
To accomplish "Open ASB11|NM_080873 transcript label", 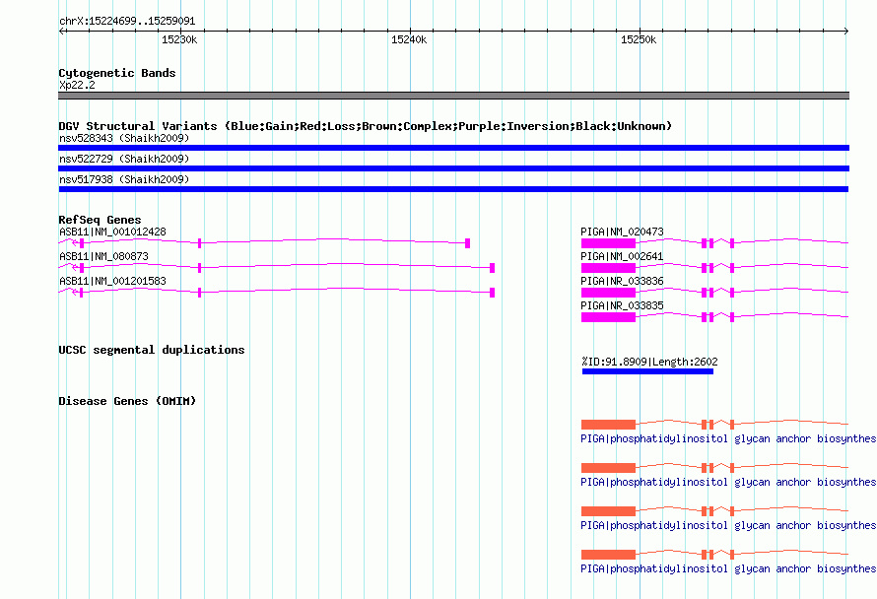I will click(103, 256).
